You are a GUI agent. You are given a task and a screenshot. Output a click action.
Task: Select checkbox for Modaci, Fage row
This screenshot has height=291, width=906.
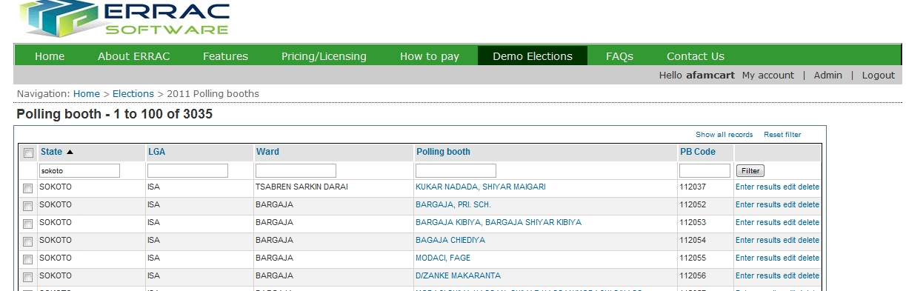(29, 259)
